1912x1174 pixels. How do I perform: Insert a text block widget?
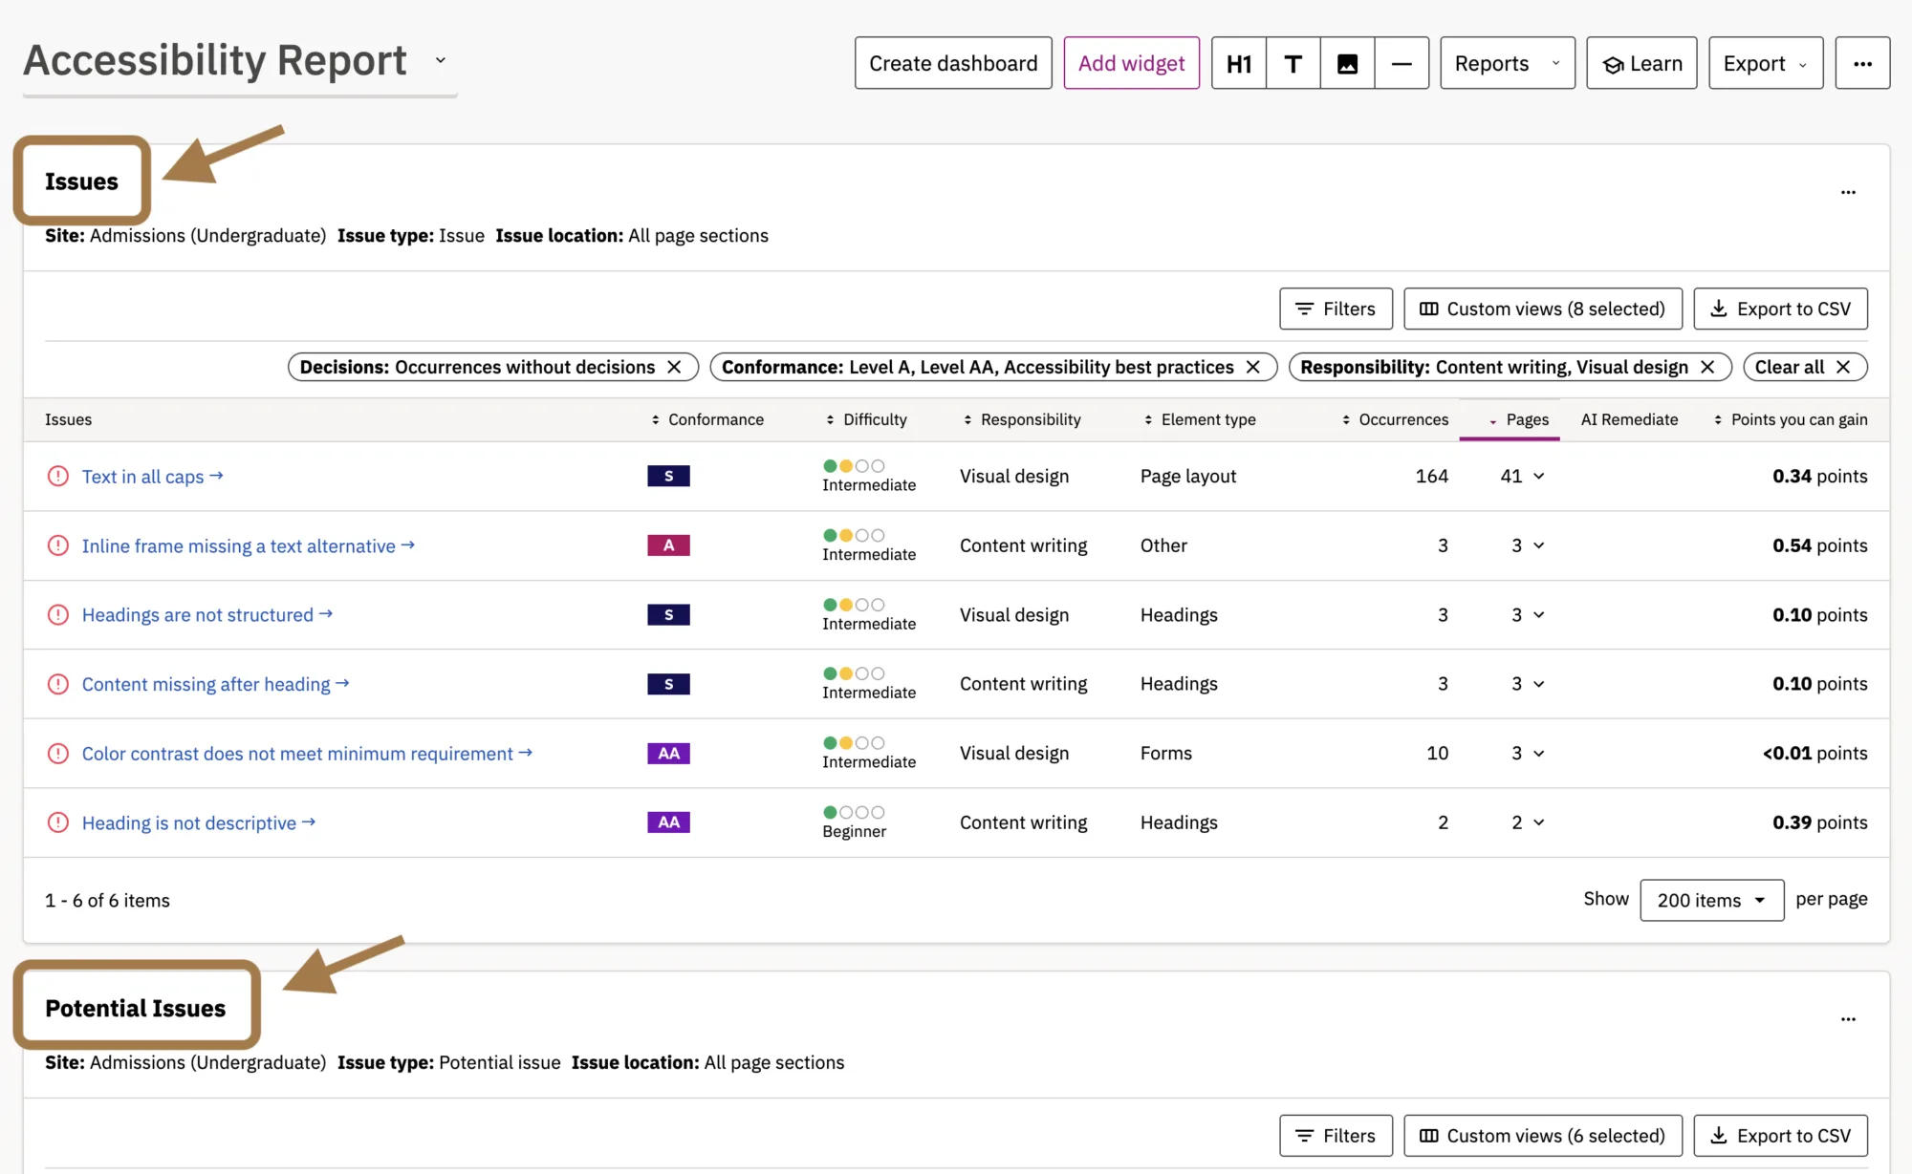pyautogui.click(x=1293, y=63)
